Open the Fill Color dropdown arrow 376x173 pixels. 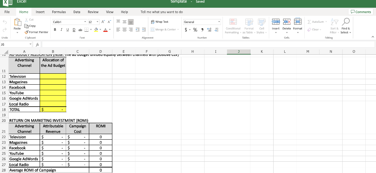101,29
